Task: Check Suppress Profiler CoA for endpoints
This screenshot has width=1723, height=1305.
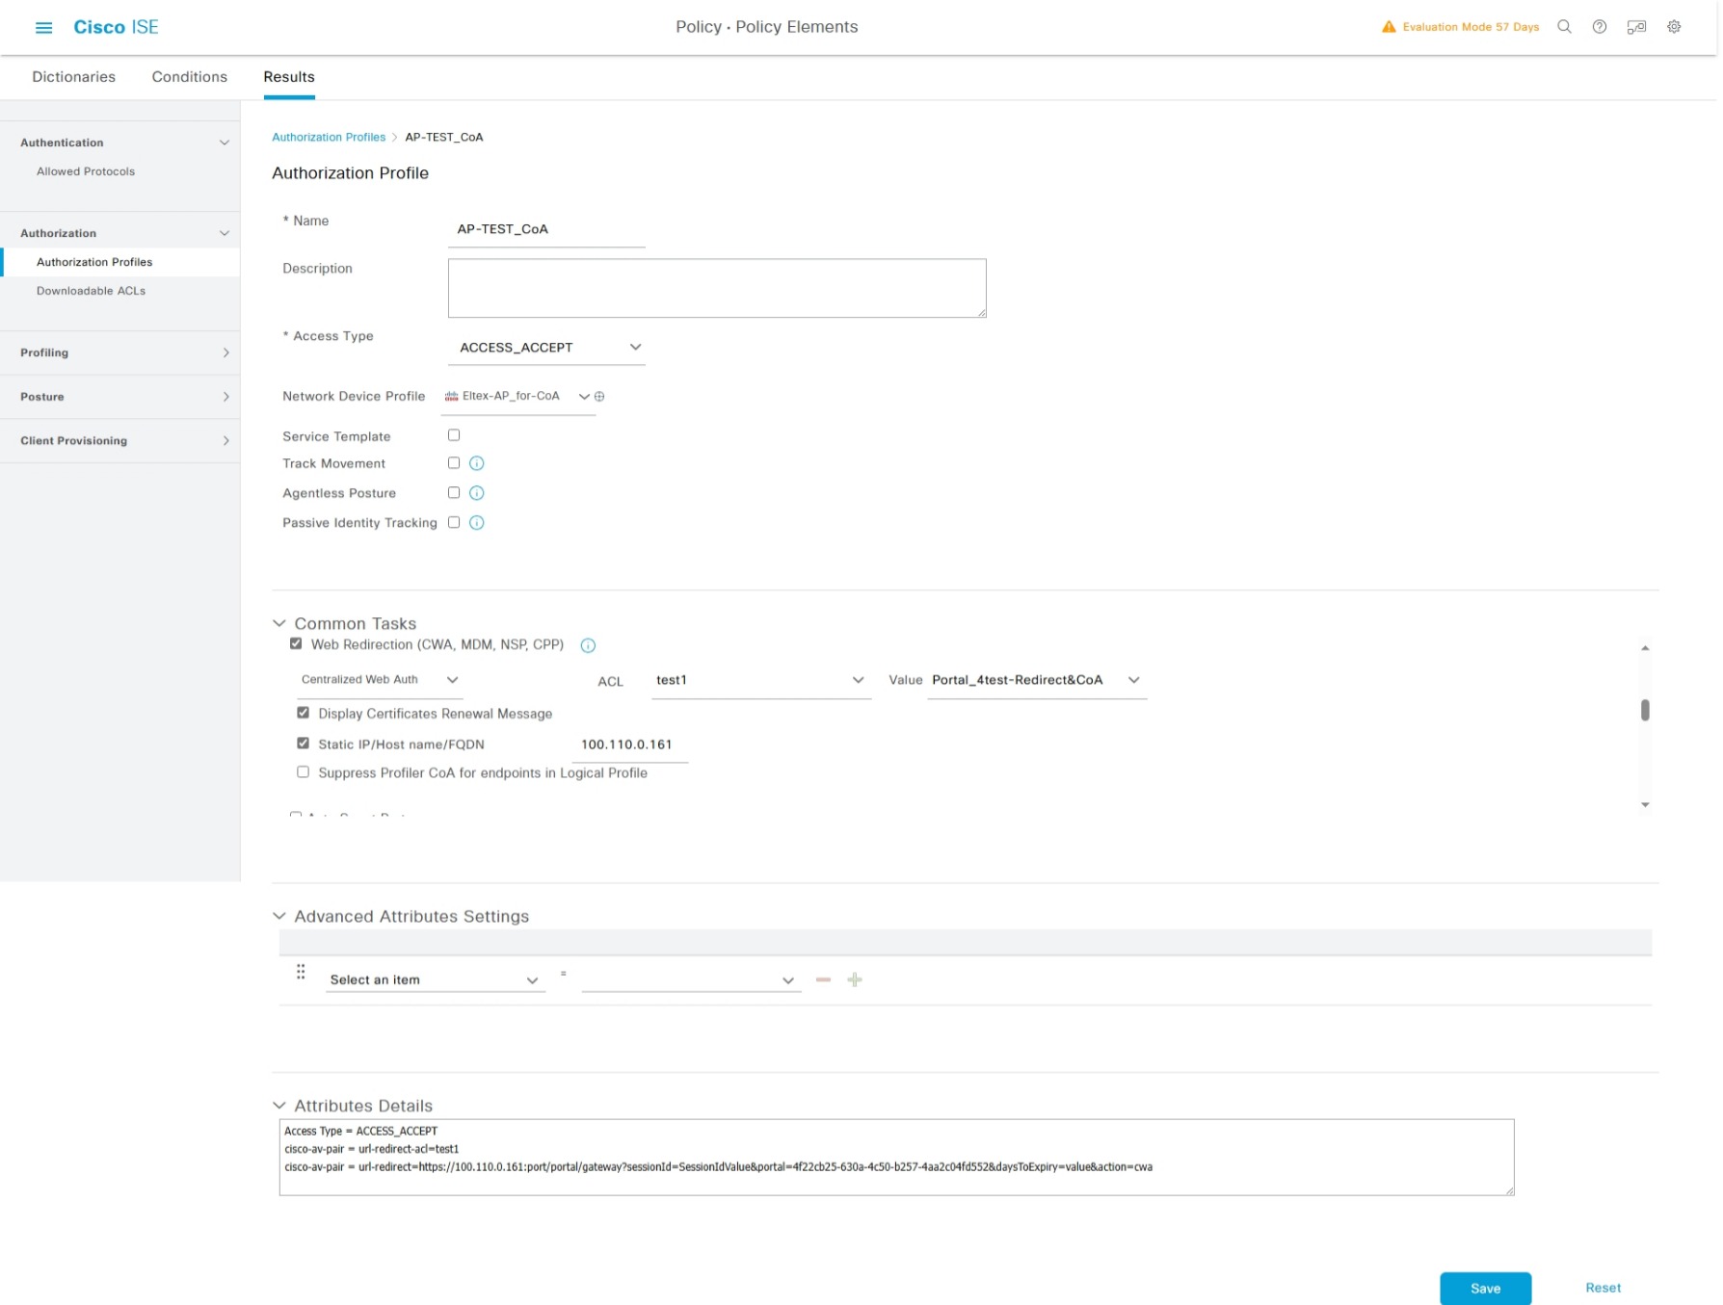Action: click(x=304, y=772)
